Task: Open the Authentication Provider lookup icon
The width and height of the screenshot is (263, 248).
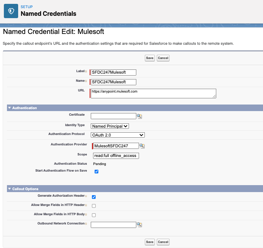Action: 142,146
